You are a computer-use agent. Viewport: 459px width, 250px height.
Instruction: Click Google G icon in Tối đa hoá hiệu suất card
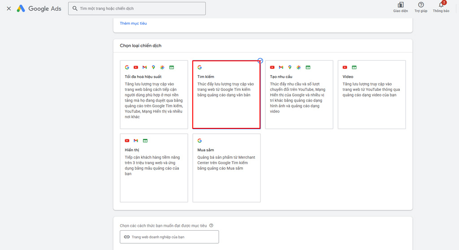[127, 68]
